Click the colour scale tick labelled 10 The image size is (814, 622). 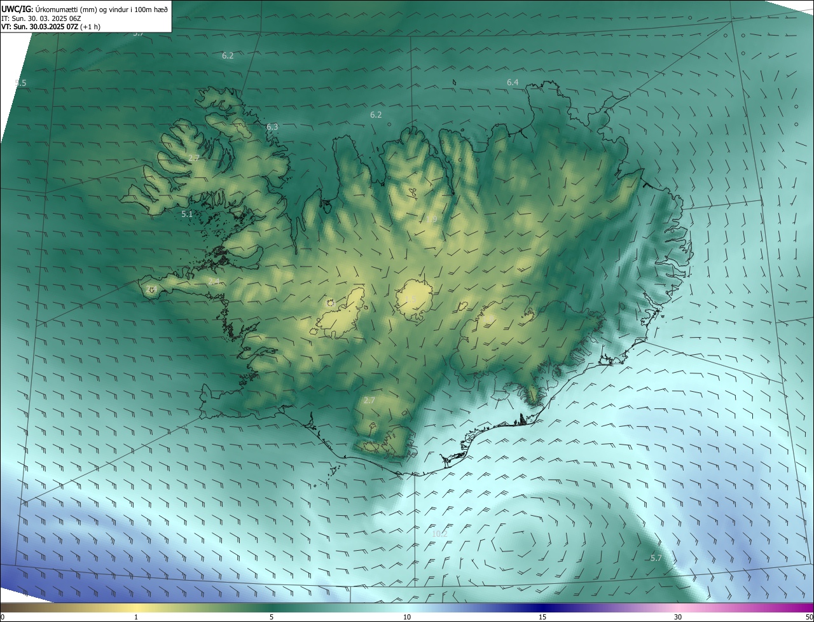(407, 618)
